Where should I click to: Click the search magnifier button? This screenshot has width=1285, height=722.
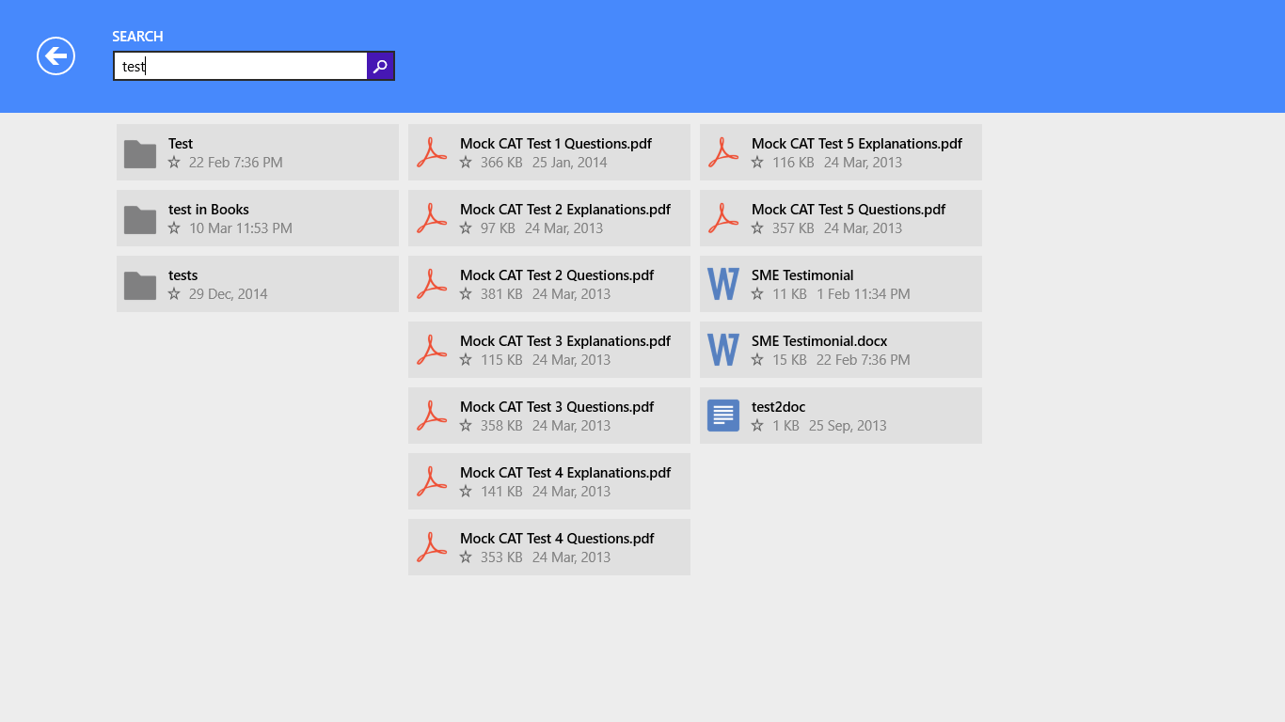(x=380, y=66)
